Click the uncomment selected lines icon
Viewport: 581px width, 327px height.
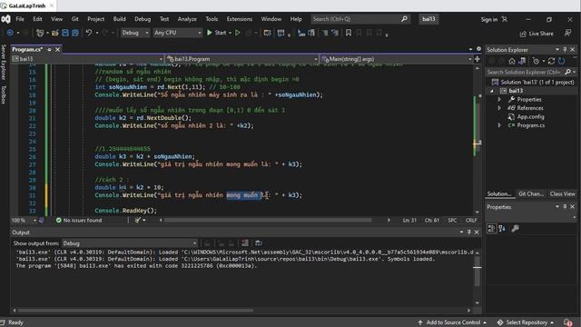pyautogui.click(x=335, y=33)
